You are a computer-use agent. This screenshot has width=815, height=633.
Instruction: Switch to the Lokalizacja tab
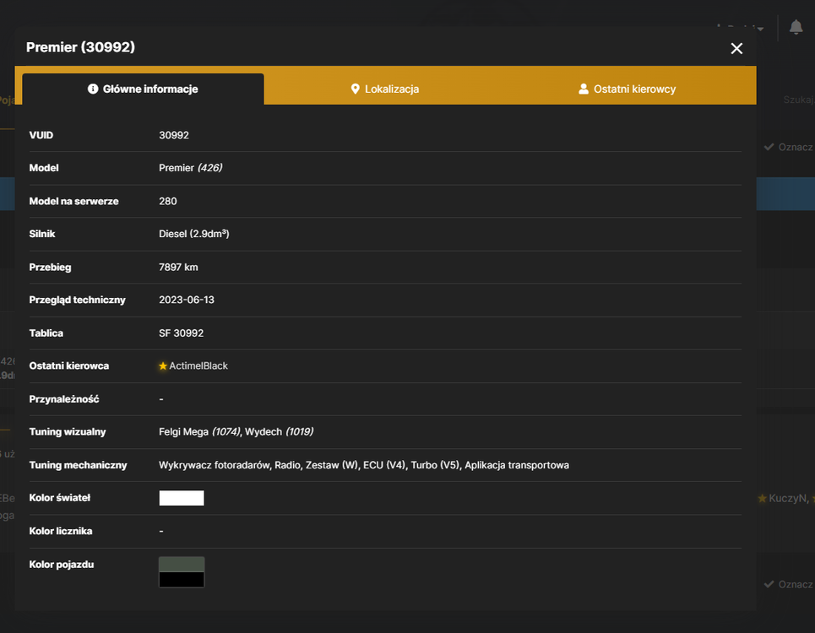pyautogui.click(x=385, y=89)
